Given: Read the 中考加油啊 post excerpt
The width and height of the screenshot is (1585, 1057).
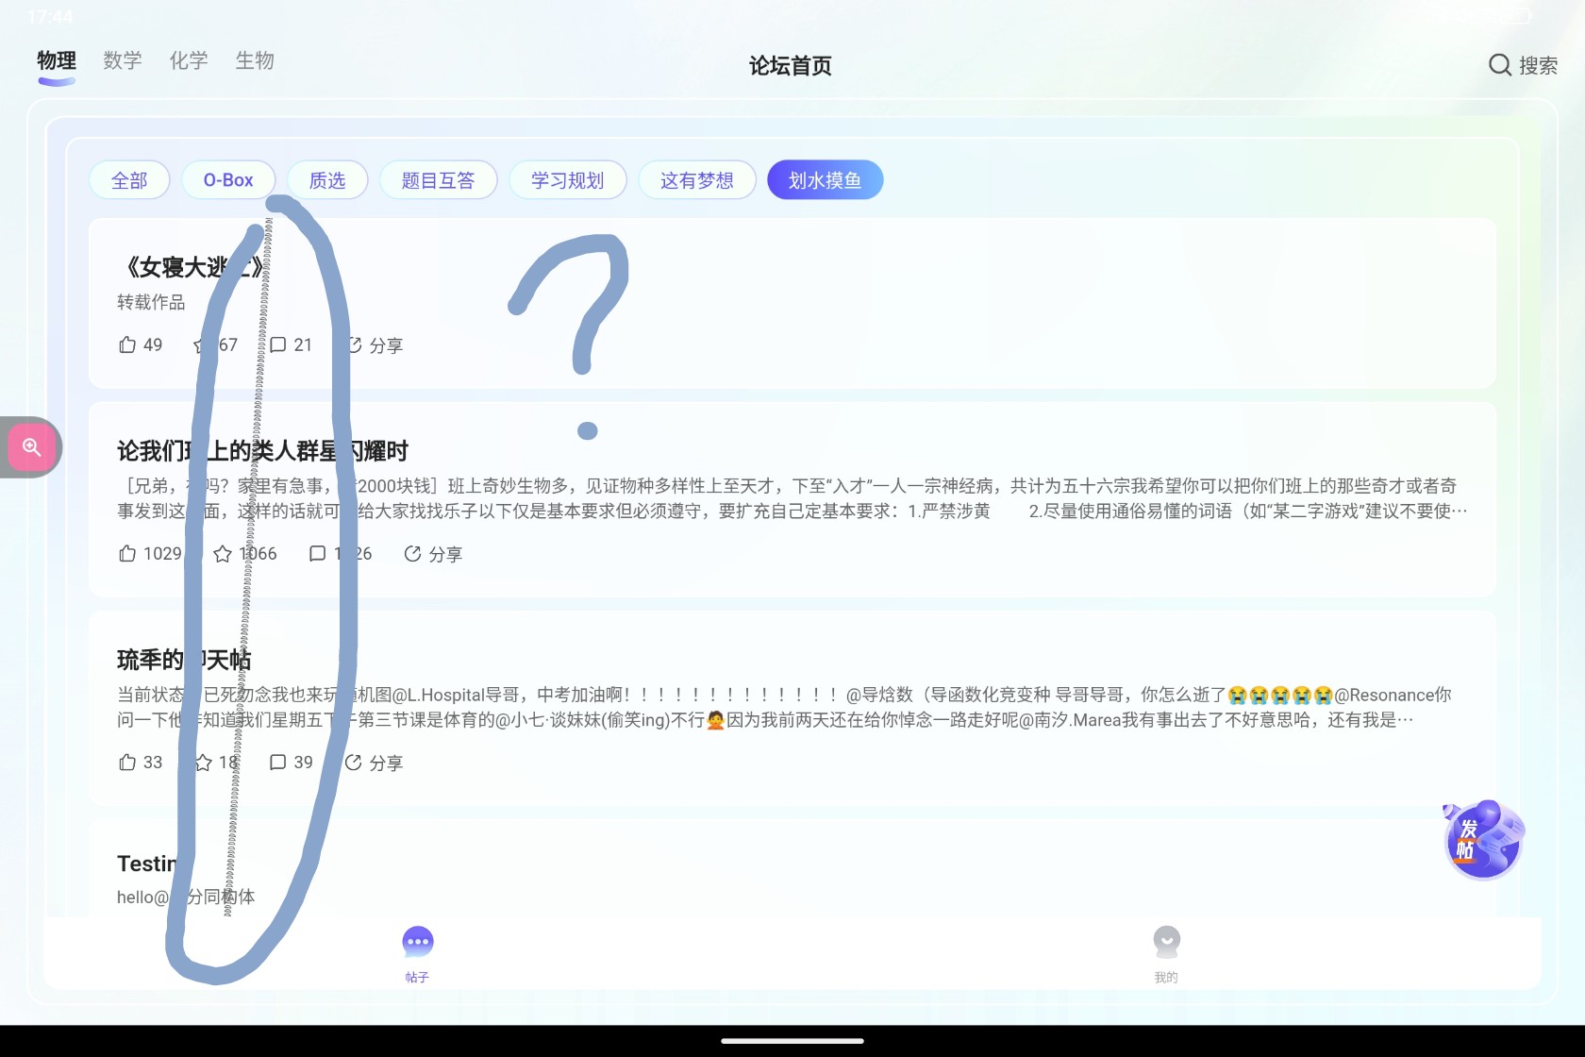Looking at the screenshot, I should (x=784, y=707).
